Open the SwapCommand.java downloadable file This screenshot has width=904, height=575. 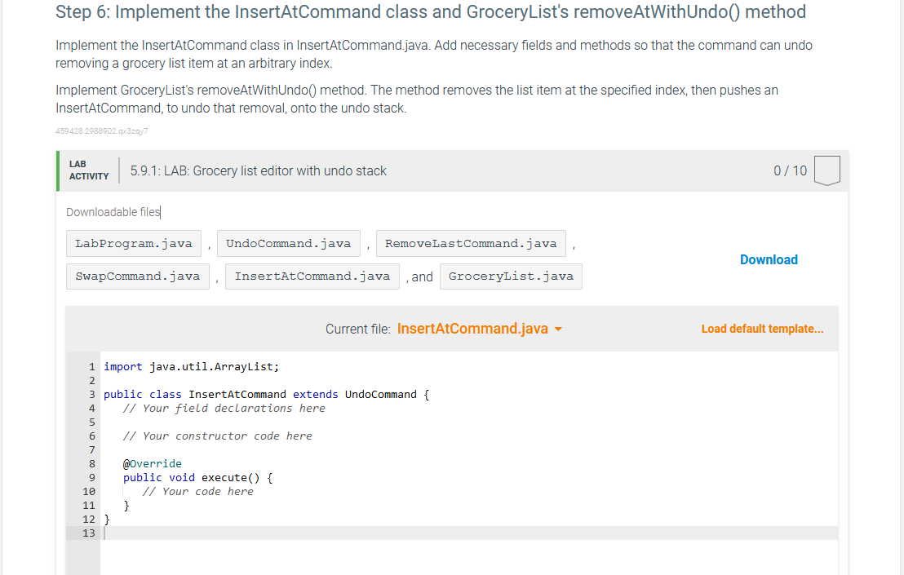point(137,276)
